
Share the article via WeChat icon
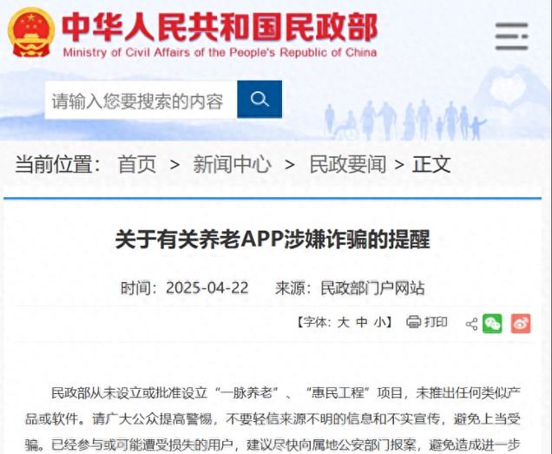(492, 323)
